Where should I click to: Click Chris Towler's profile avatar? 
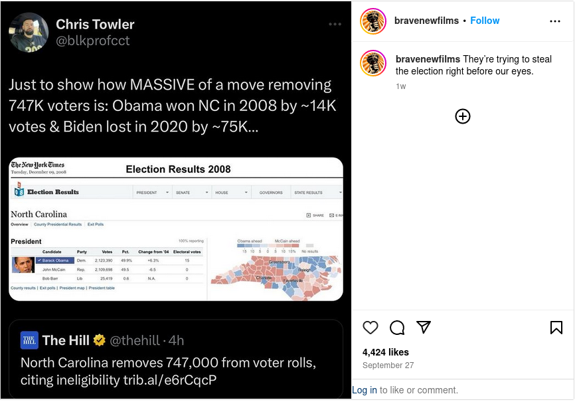(x=29, y=33)
